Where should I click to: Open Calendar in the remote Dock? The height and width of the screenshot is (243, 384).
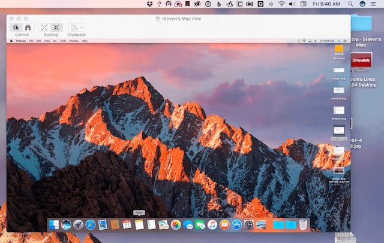click(x=127, y=224)
